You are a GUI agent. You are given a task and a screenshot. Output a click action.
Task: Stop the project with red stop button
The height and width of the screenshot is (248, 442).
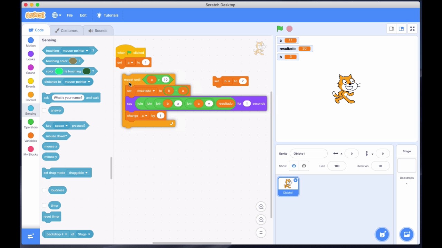coord(289,29)
